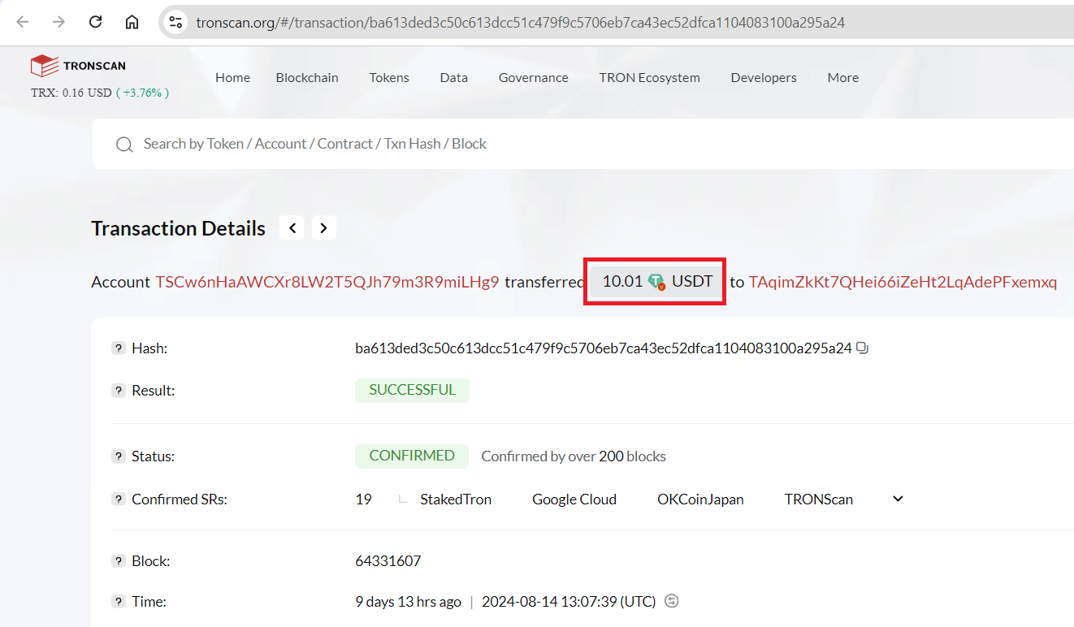This screenshot has width=1074, height=627.
Task: Click the transaction hash text
Action: coord(604,348)
